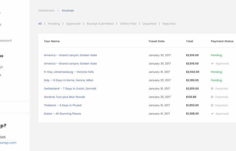Show the Approved filter tab
The width and height of the screenshot is (236, 151).
[x=73, y=24]
